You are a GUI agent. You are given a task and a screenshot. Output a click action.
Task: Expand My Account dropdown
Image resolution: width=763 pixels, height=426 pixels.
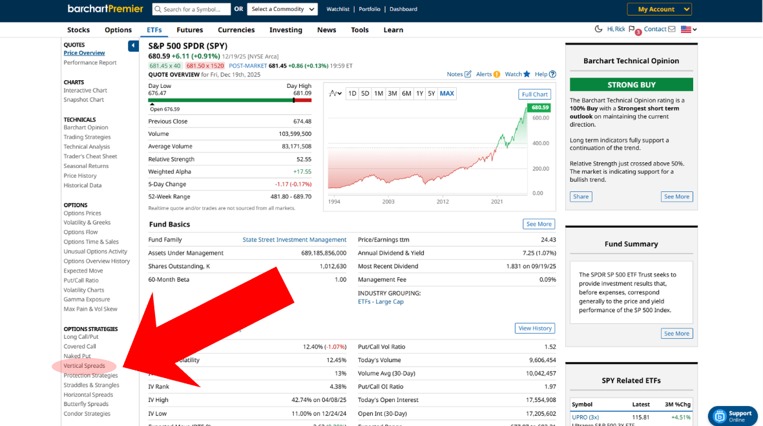point(660,9)
